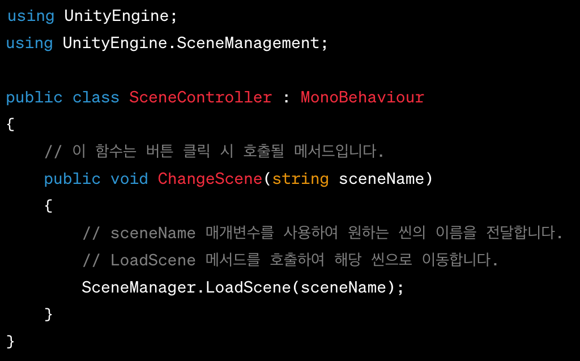Click the first using keyword

click(x=31, y=16)
